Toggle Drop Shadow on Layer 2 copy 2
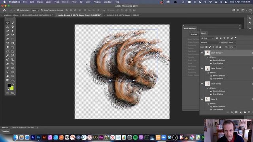The height and width of the screenshot is (142, 253). (x=211, y=79)
